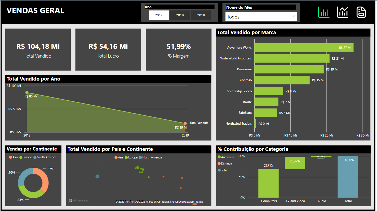Click the Microsoft Bing logo
Viewport: 377px width, 211px height.
click(x=79, y=201)
